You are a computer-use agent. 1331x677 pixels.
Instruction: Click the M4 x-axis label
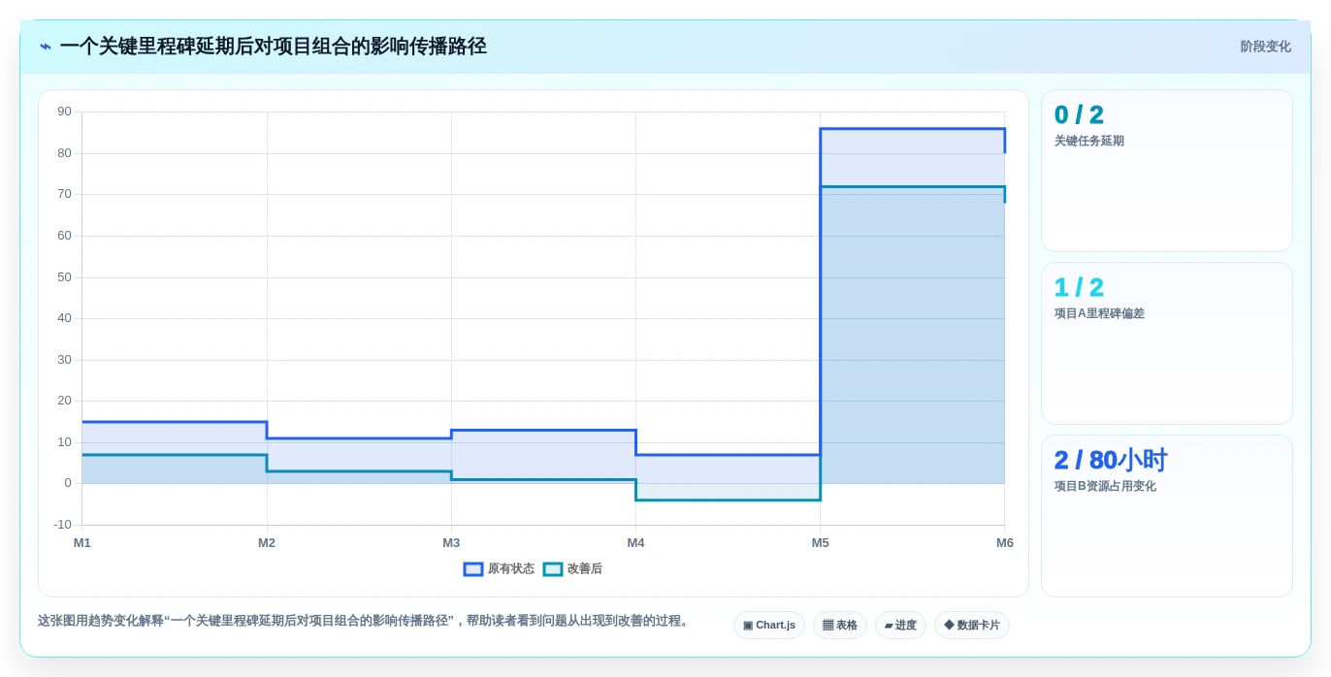pyautogui.click(x=635, y=543)
